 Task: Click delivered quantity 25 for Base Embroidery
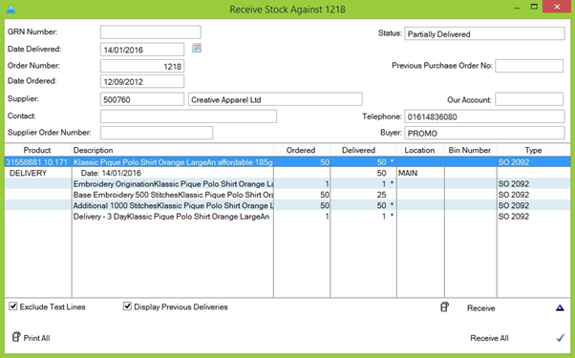pyautogui.click(x=381, y=195)
